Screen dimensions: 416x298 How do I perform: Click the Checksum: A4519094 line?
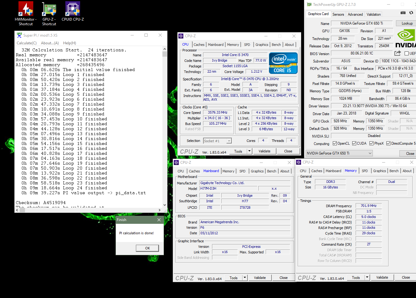41,203
